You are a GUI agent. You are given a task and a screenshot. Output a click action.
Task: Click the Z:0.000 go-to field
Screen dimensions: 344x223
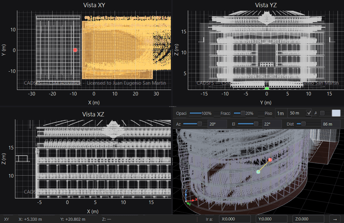click(308, 219)
